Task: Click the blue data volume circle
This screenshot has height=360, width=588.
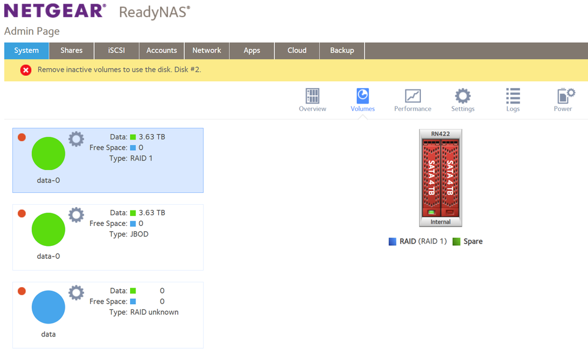Action: click(48, 307)
